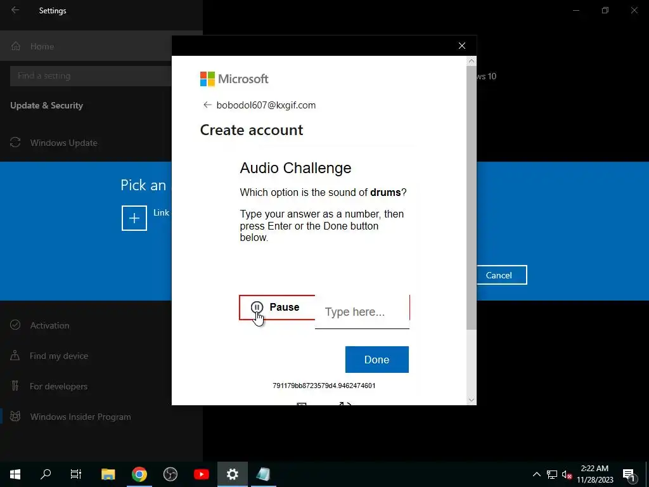Click the plus Link account icon
Screen dimensions: 649x487
[134, 218]
